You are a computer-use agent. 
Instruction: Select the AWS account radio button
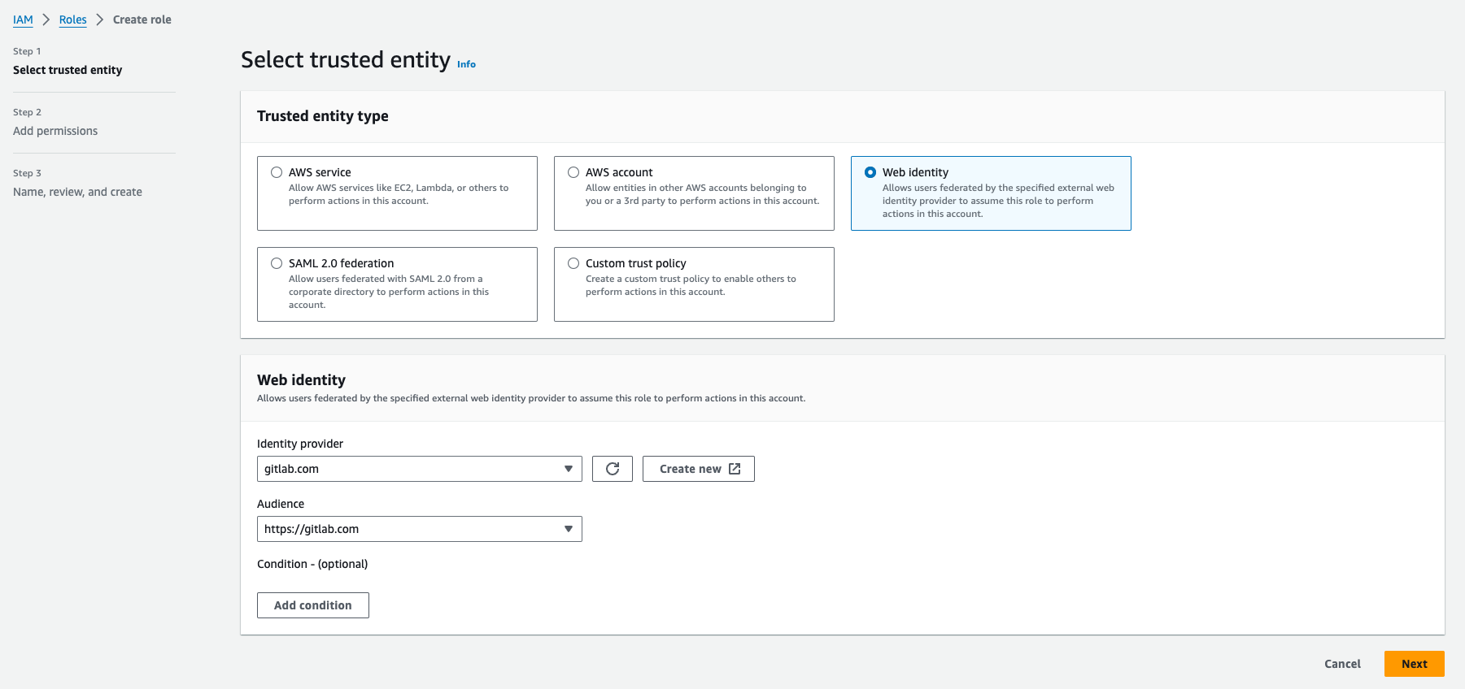coord(573,172)
